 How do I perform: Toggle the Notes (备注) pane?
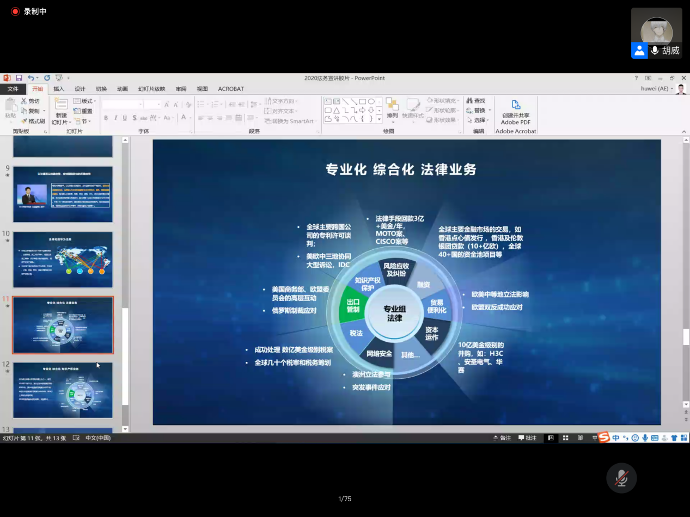coord(502,438)
